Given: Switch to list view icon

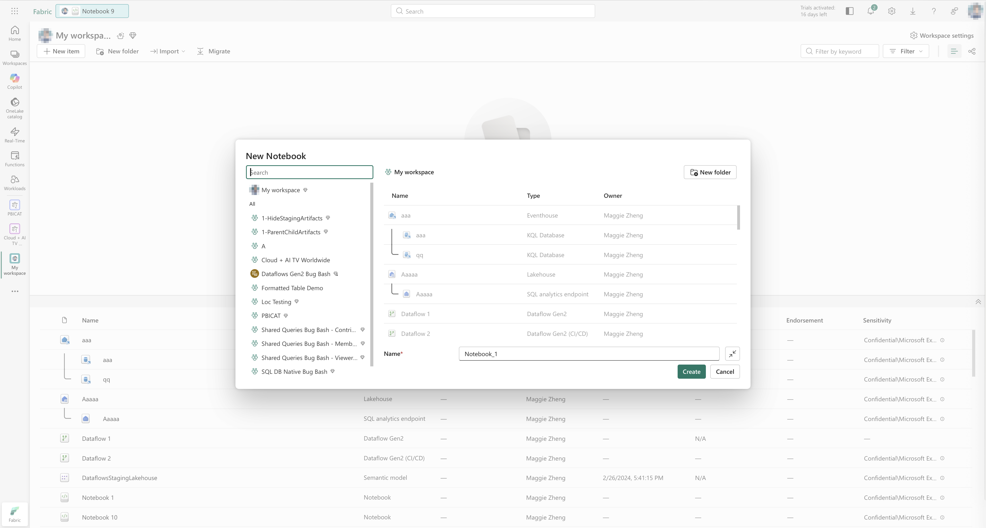Looking at the screenshot, I should 954,51.
